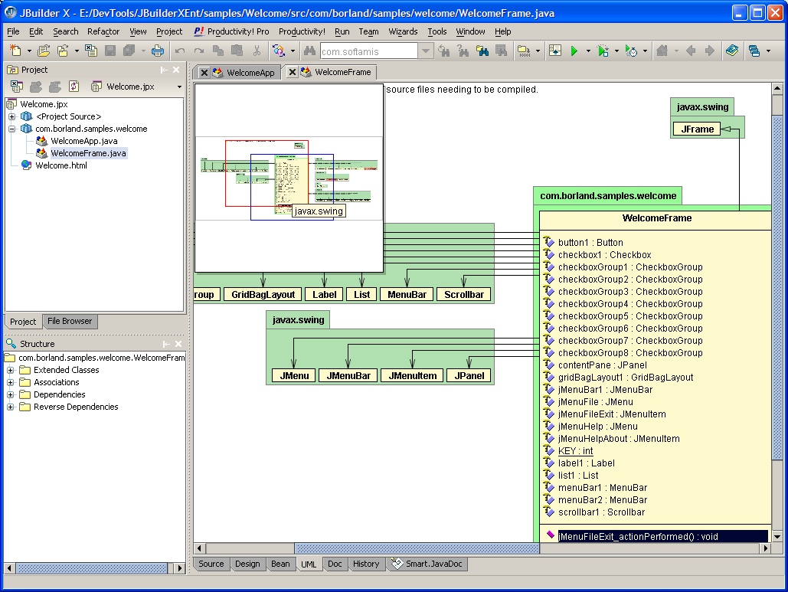Select Welcome.html in project tree

pos(60,165)
